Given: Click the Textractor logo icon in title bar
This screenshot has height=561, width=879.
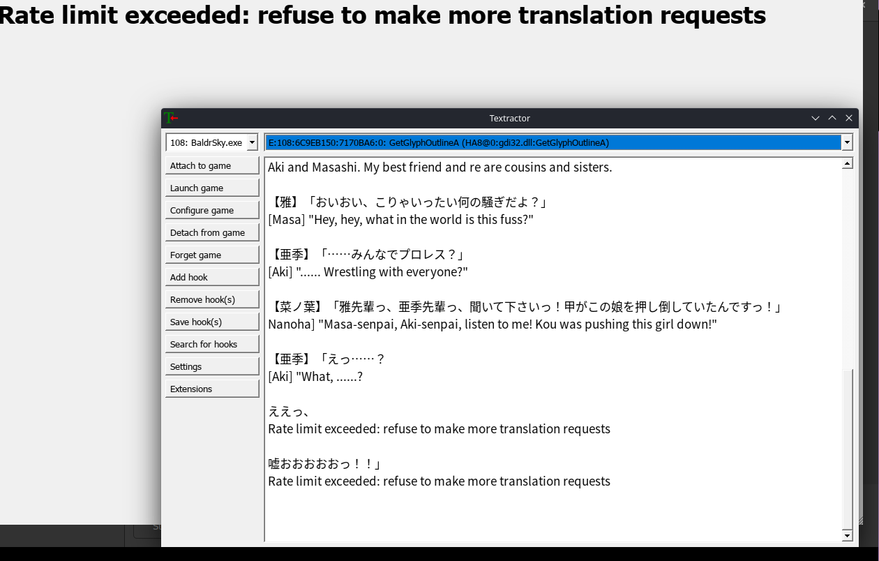Looking at the screenshot, I should 170,118.
